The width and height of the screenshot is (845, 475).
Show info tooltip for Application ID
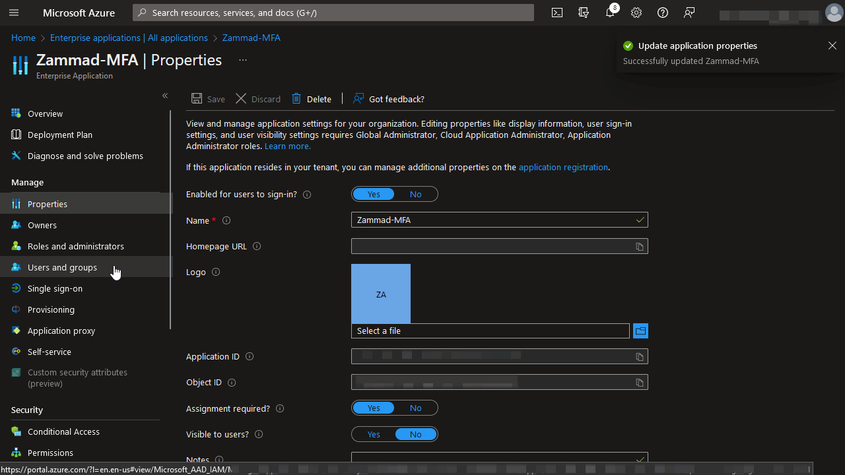point(250,356)
